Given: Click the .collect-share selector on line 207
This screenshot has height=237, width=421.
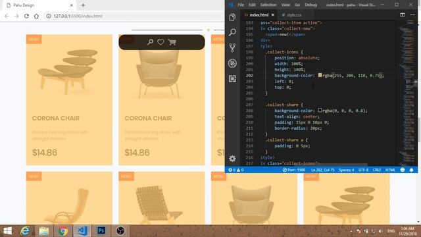Looking at the screenshot, I should [x=282, y=105].
